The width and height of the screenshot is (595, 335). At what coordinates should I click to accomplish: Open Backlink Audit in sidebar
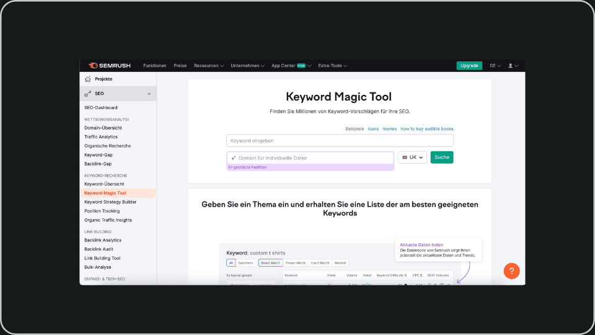[99, 249]
